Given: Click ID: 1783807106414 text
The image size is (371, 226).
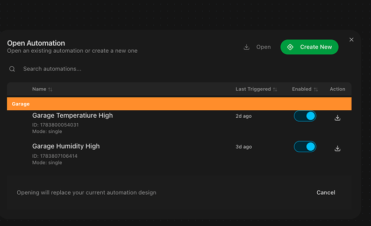Looking at the screenshot, I should pos(55,156).
